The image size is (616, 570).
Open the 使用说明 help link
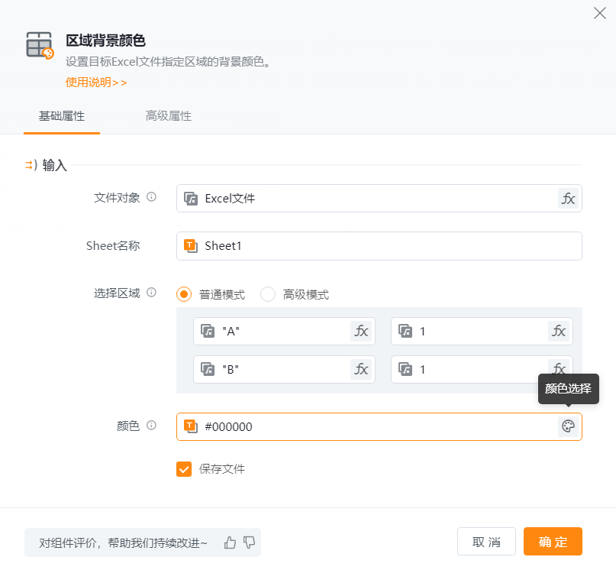click(x=96, y=82)
